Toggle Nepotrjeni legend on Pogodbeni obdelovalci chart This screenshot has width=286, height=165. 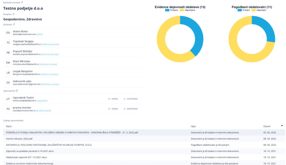pyautogui.click(x=257, y=9)
